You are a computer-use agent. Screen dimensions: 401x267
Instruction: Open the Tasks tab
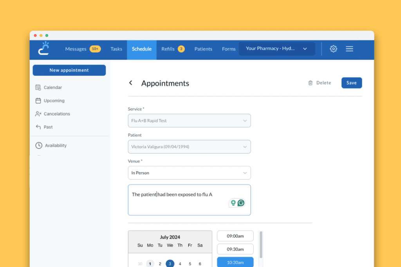pos(116,49)
